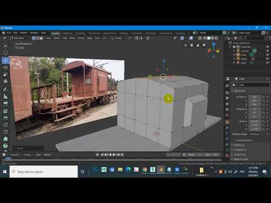271x203 pixels.
Task: Select the Rotate tool in left toolbar
Action: [x=6, y=68]
